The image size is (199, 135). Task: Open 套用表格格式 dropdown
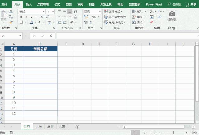click(x=116, y=17)
